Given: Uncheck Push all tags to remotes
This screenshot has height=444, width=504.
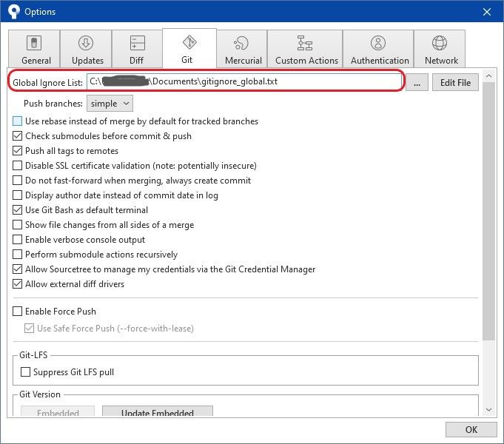Looking at the screenshot, I should click(17, 151).
